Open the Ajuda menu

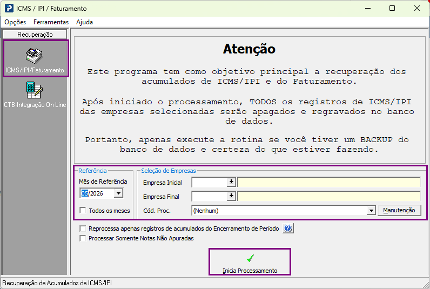[84, 22]
